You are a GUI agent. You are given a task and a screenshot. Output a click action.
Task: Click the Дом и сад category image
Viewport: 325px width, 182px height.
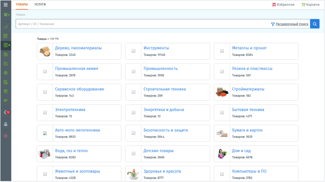click(222, 154)
